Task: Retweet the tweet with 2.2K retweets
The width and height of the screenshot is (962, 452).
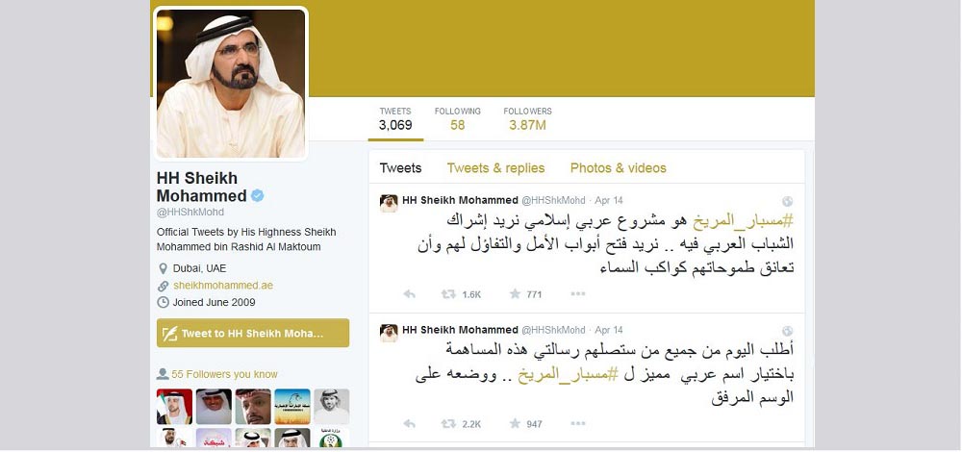Action: point(448,424)
